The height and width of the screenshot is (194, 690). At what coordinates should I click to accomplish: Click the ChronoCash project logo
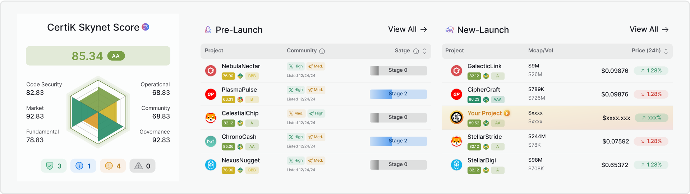(x=211, y=141)
